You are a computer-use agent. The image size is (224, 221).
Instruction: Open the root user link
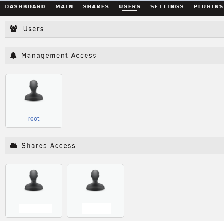coord(33,118)
